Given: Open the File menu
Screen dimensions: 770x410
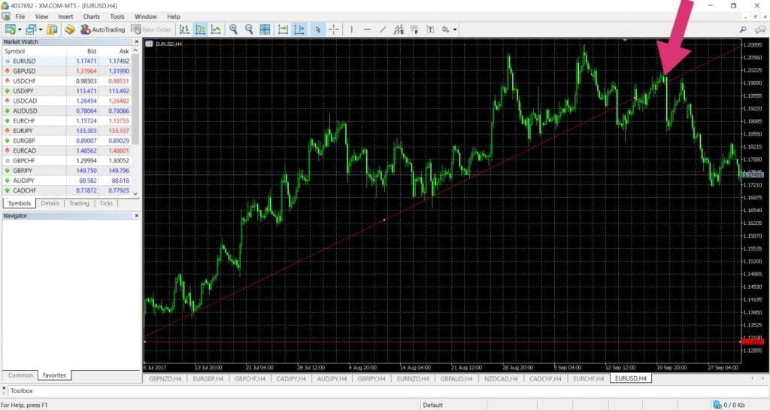Looking at the screenshot, I should [20, 17].
